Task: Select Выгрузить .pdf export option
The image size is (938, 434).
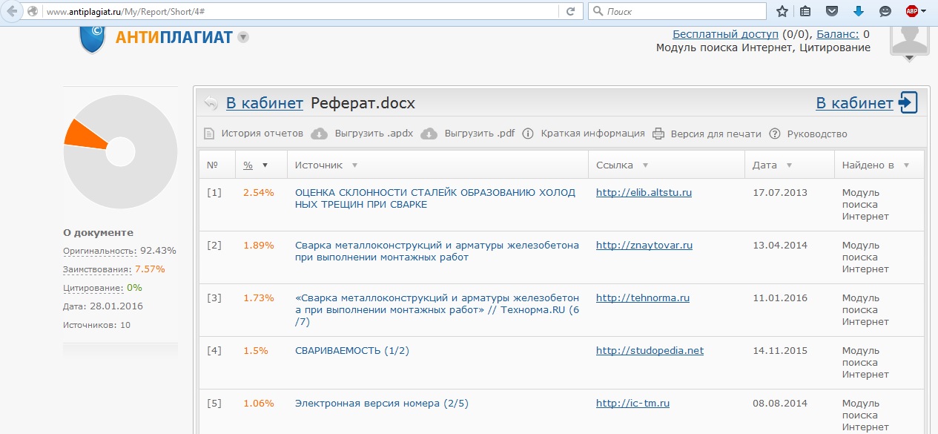Action: 480,134
